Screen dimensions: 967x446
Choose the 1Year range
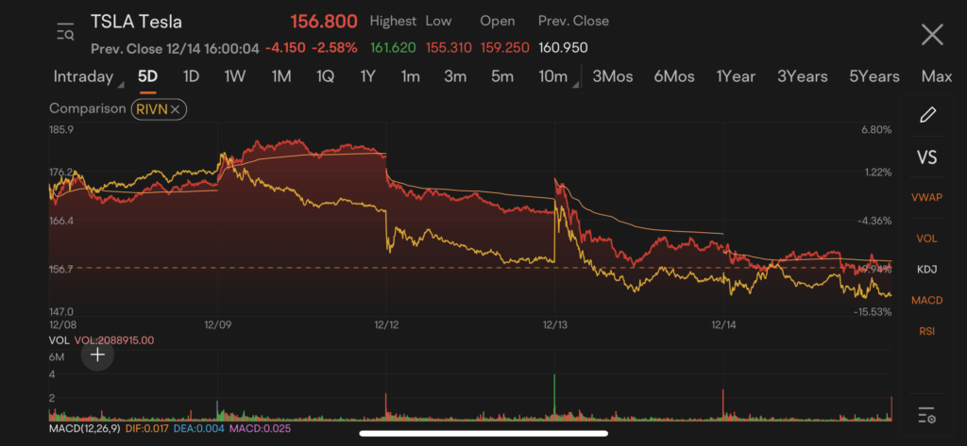[x=735, y=76]
